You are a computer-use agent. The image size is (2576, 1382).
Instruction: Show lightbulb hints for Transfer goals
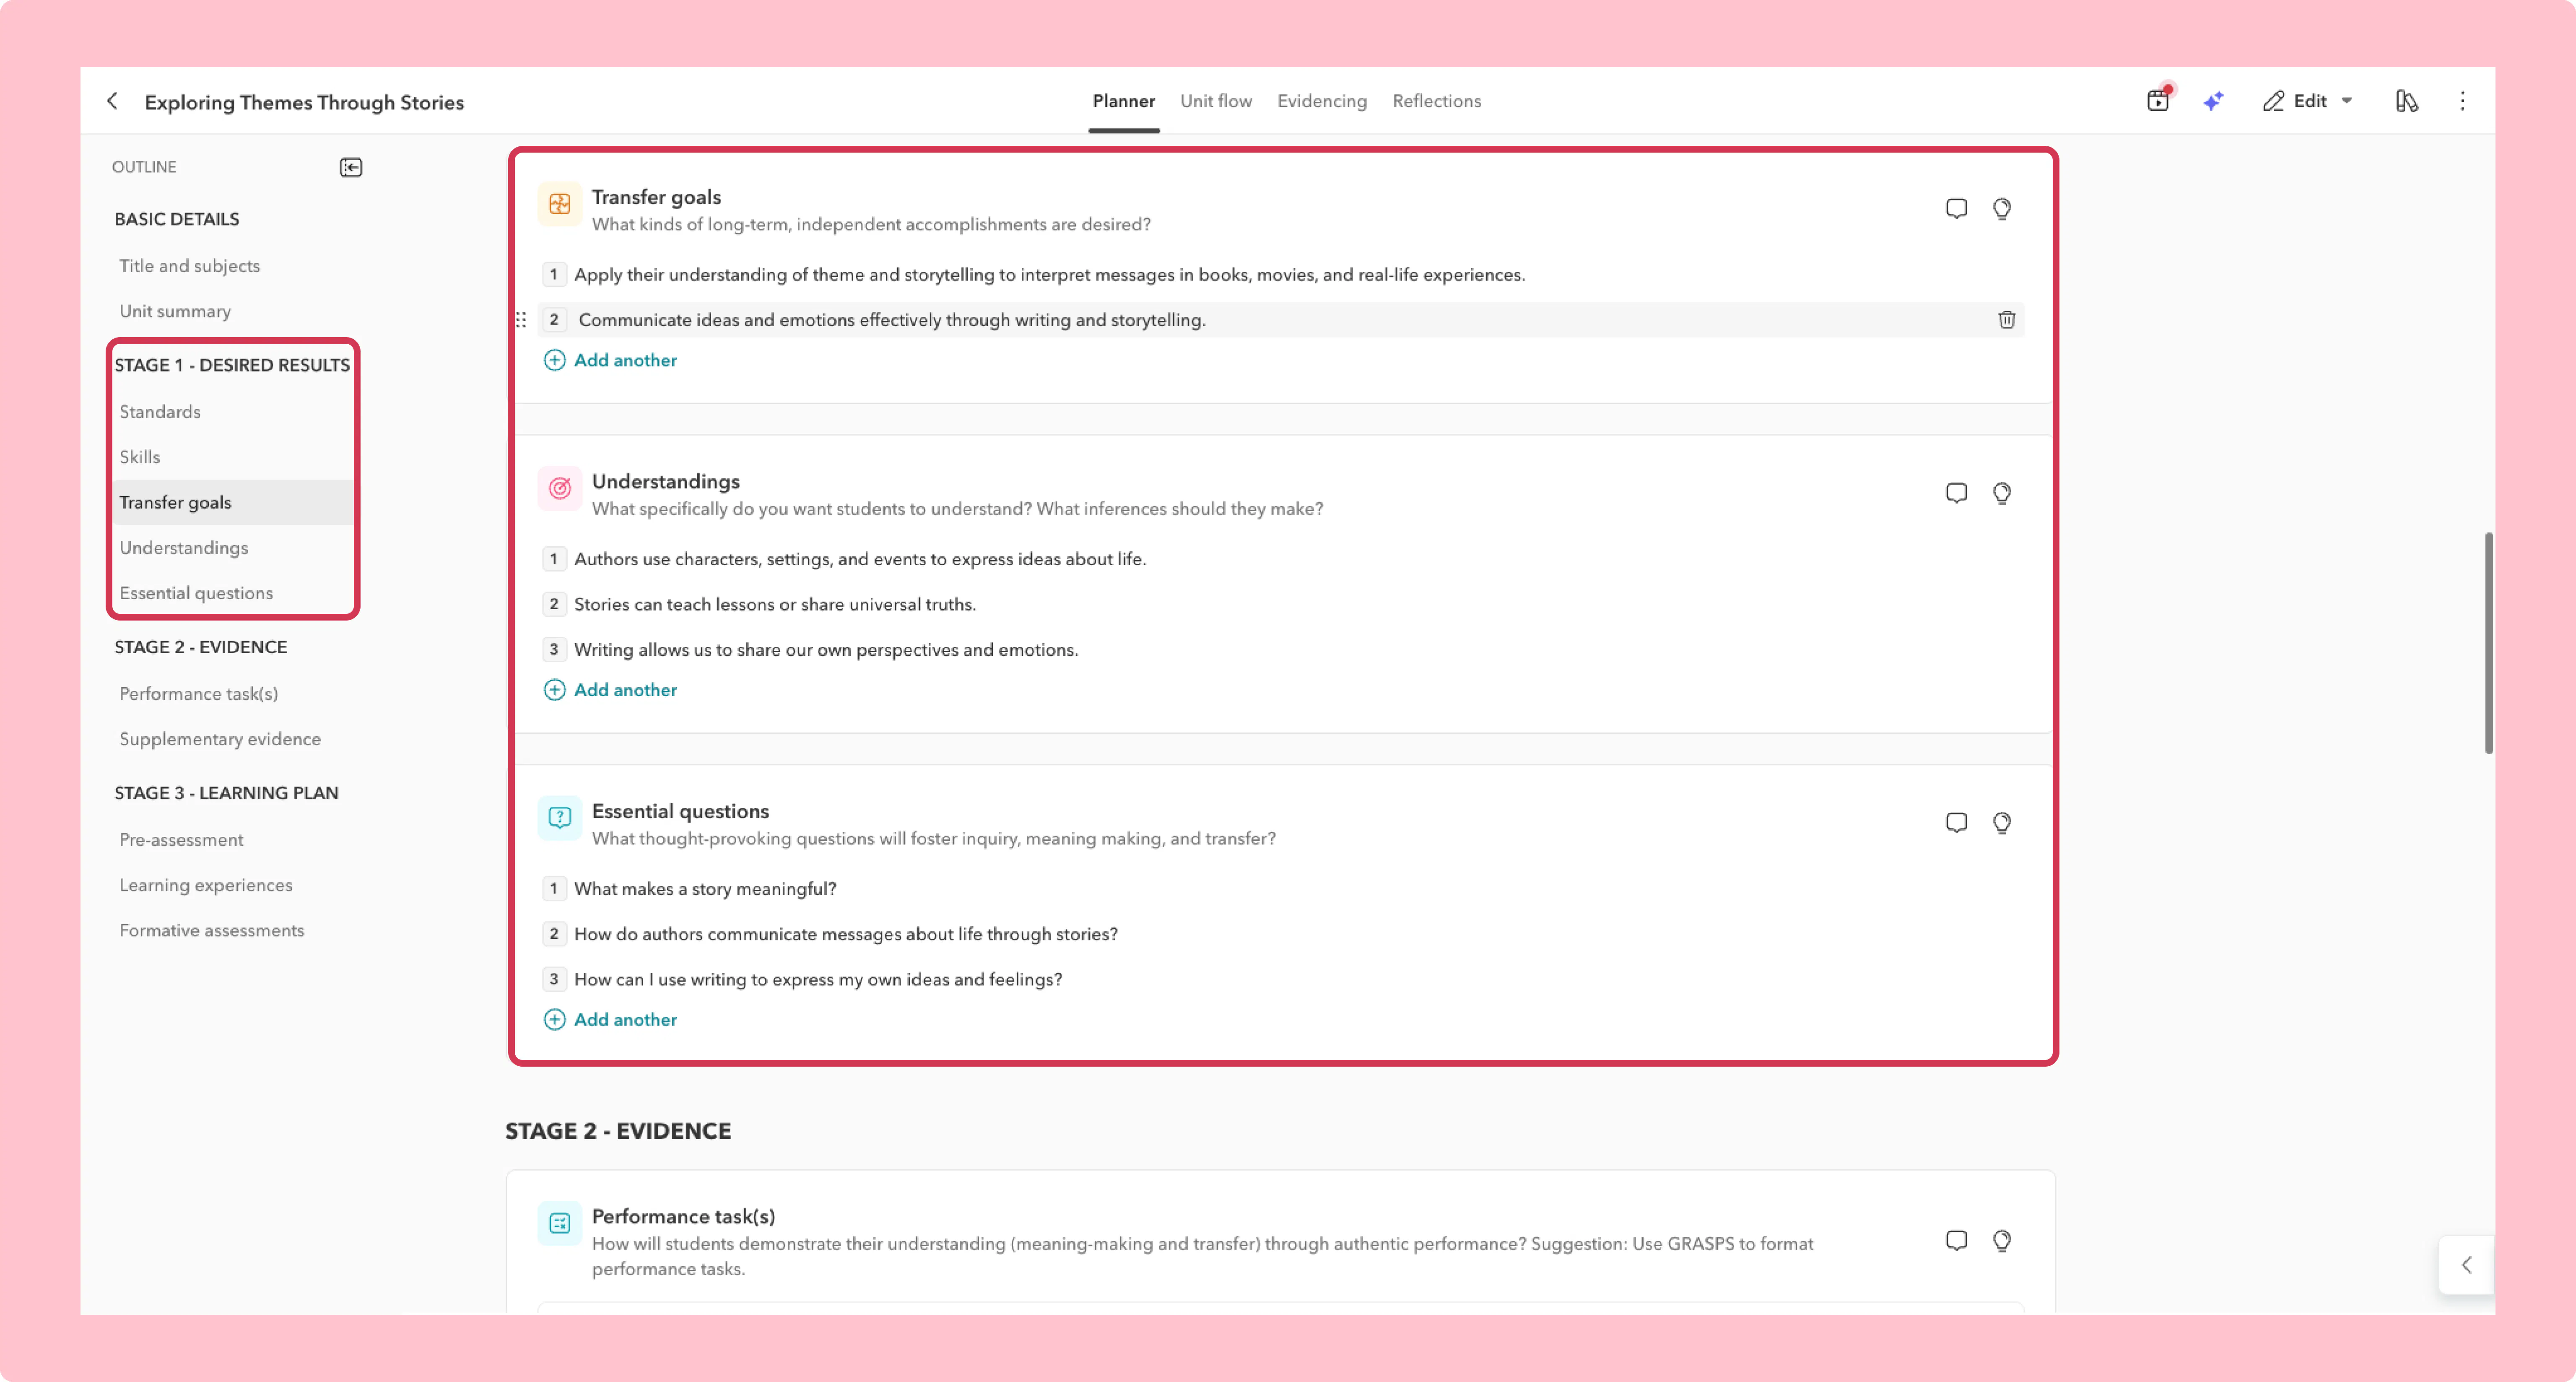click(x=2002, y=208)
